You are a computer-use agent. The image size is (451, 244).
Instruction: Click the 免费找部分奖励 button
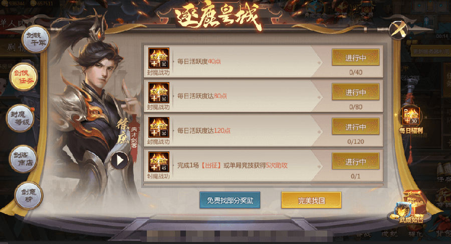[230, 200]
